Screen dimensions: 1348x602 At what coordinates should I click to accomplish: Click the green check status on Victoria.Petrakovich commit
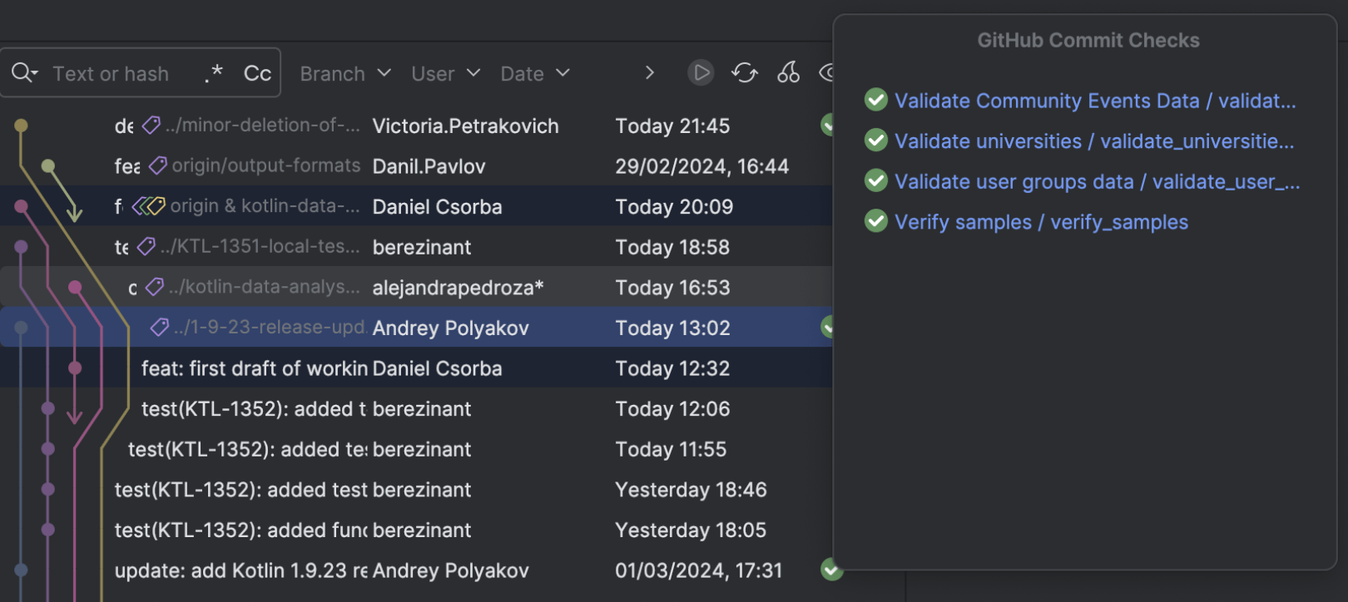(827, 126)
